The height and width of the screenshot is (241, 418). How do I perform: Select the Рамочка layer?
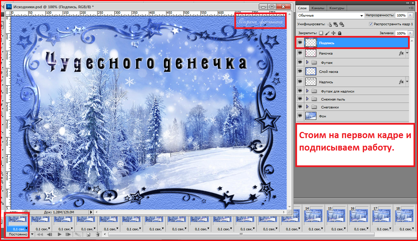click(x=353, y=53)
